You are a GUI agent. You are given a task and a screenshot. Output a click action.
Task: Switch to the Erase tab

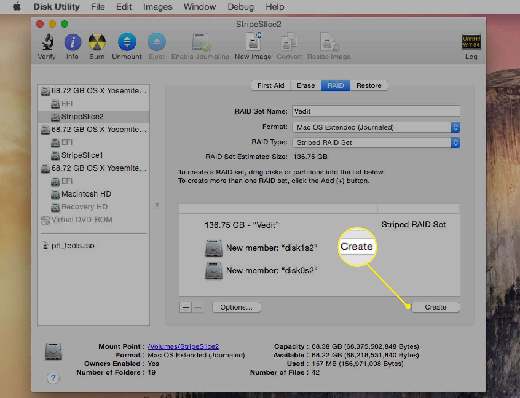[x=306, y=85]
